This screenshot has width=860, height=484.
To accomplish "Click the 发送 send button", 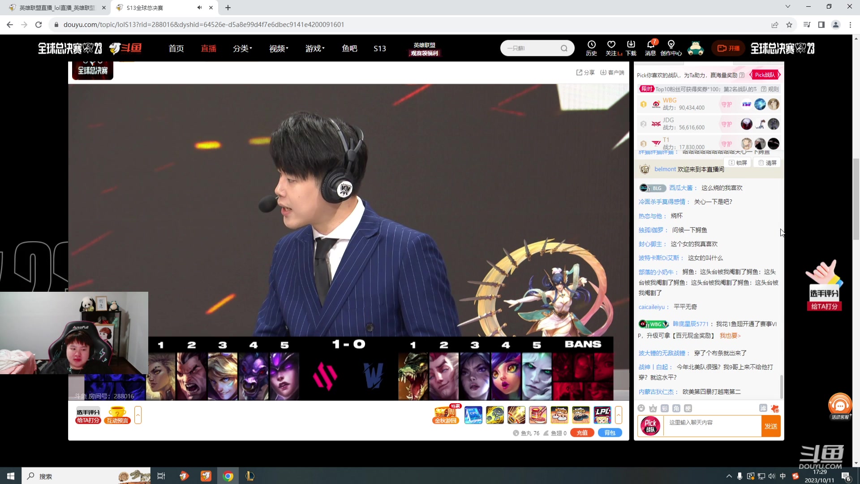I will [771, 426].
